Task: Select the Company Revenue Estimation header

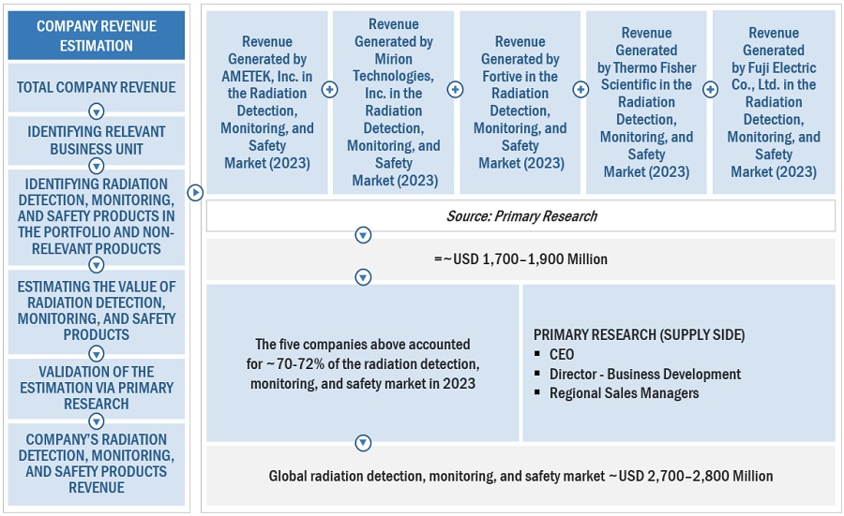Action: [x=97, y=36]
